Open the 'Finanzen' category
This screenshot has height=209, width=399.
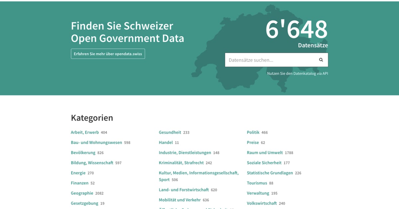[x=80, y=183]
